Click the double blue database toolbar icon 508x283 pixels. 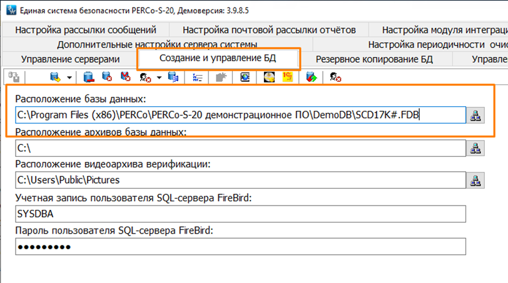tap(173, 77)
